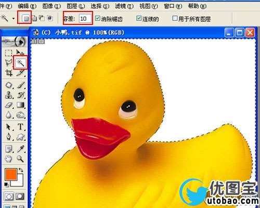260x208 pixels.
Task: Select the Crop tool
Action: click(x=9, y=73)
